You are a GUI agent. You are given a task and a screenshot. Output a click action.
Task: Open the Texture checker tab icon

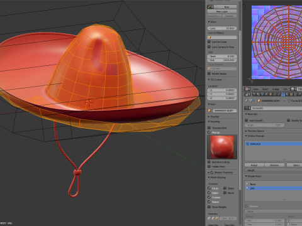[x=291, y=94]
